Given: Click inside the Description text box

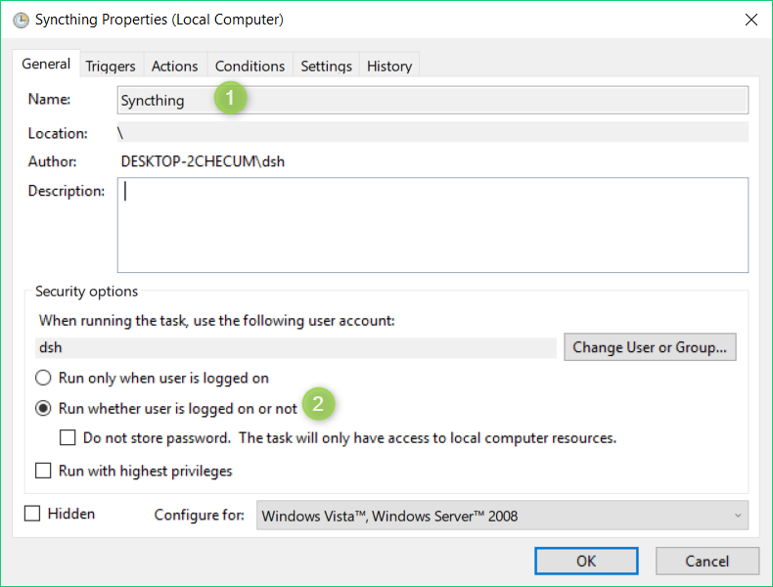Looking at the screenshot, I should pyautogui.click(x=432, y=225).
